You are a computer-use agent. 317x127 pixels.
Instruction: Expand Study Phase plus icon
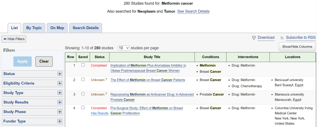(x=59, y=112)
